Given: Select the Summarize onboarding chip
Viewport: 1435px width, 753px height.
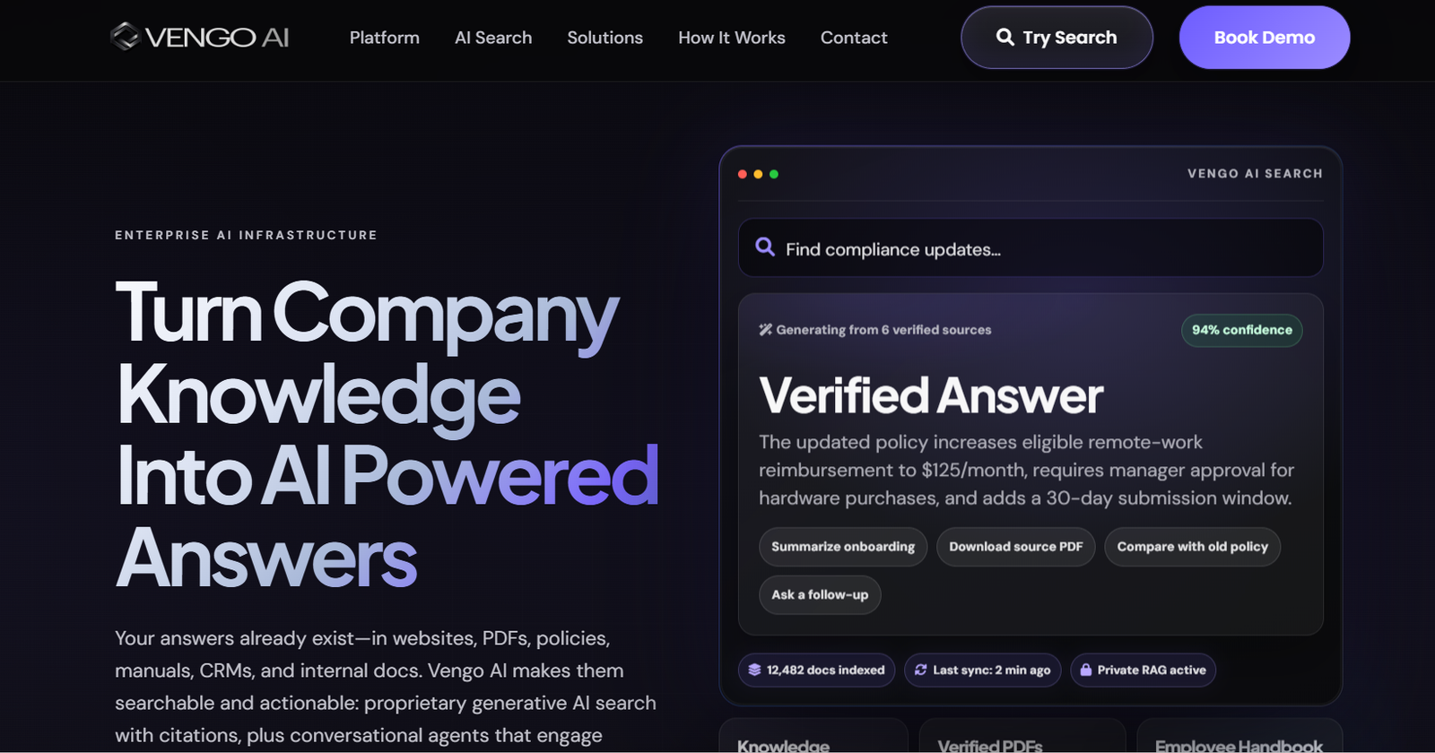Looking at the screenshot, I should pyautogui.click(x=843, y=547).
